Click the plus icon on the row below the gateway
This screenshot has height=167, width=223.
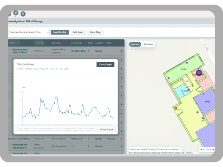122,60
